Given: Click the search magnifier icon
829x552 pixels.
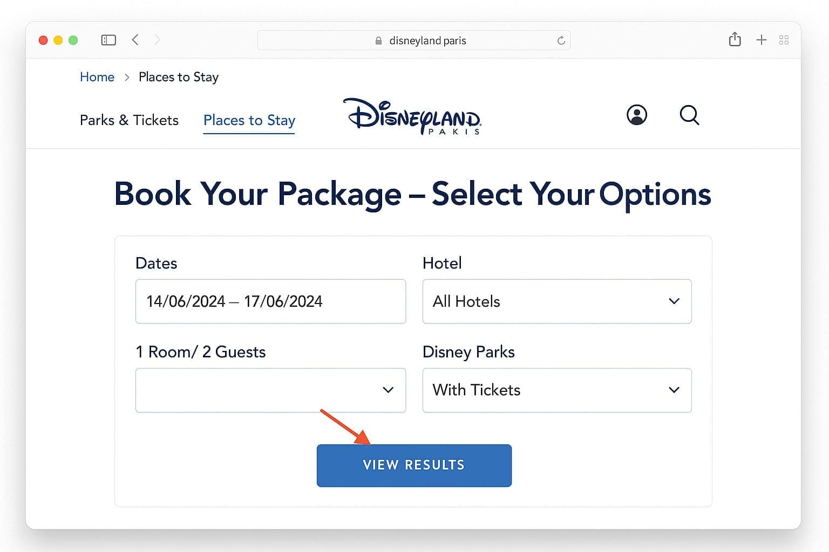Looking at the screenshot, I should pos(689,115).
